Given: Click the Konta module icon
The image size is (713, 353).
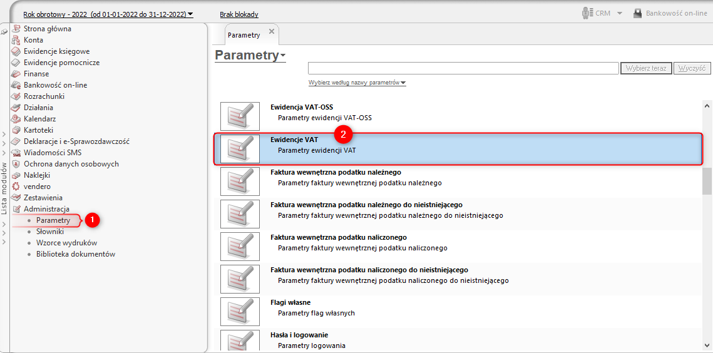Looking at the screenshot, I should (16, 40).
